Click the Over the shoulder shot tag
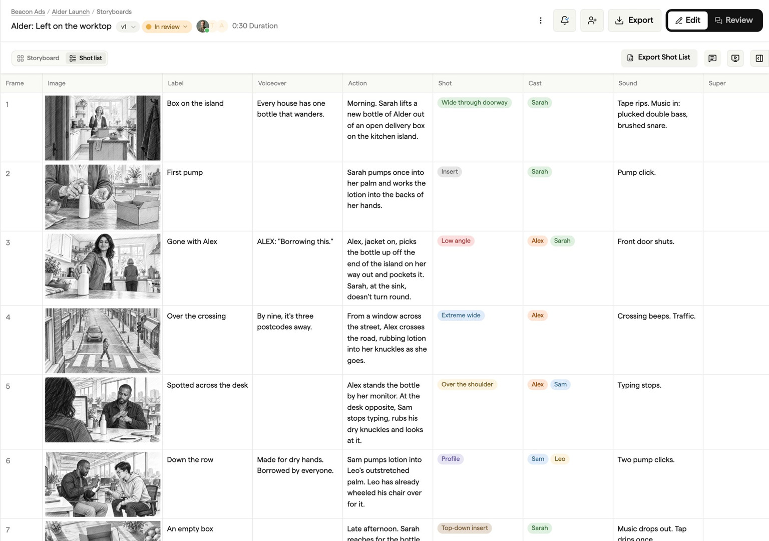The height and width of the screenshot is (541, 769). (x=467, y=385)
